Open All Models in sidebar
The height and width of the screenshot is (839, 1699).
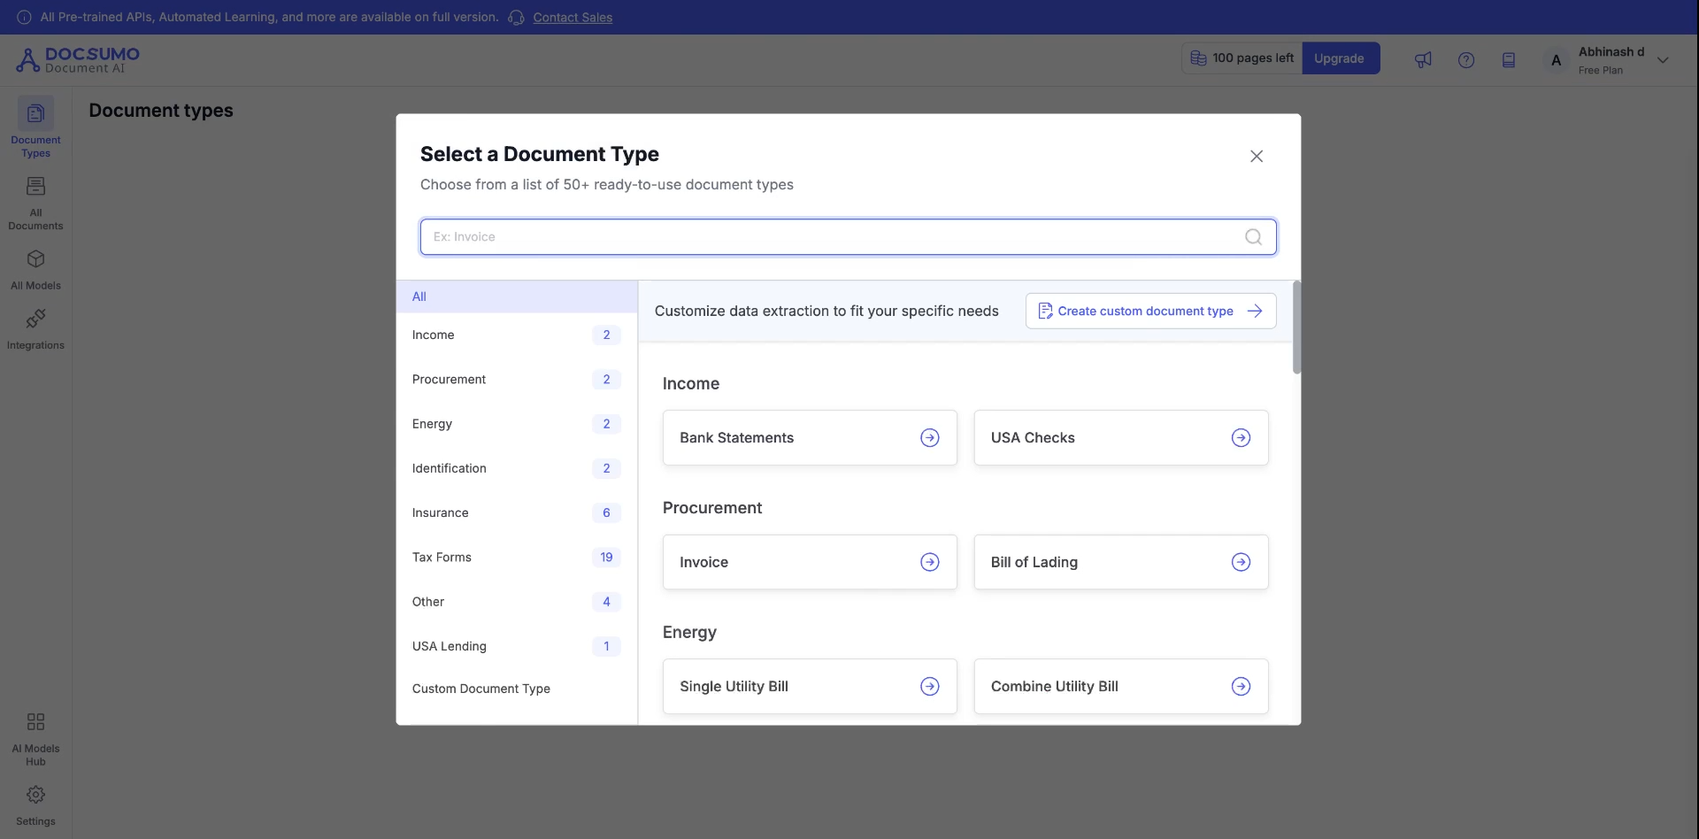(35, 269)
